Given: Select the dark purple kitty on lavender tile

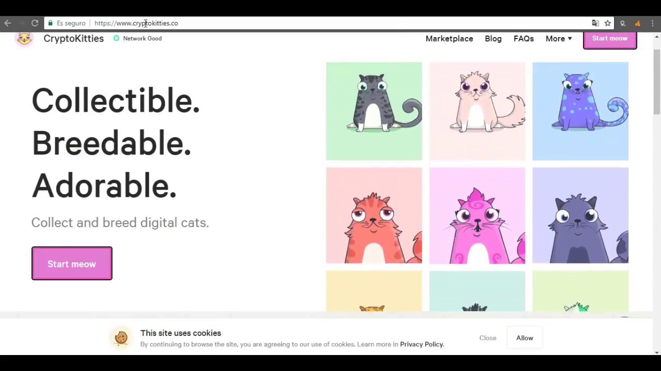Looking at the screenshot, I should [x=580, y=215].
